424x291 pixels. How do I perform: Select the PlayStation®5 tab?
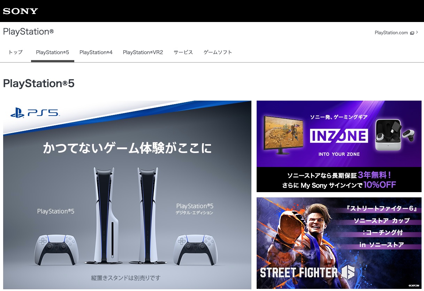[x=53, y=52]
